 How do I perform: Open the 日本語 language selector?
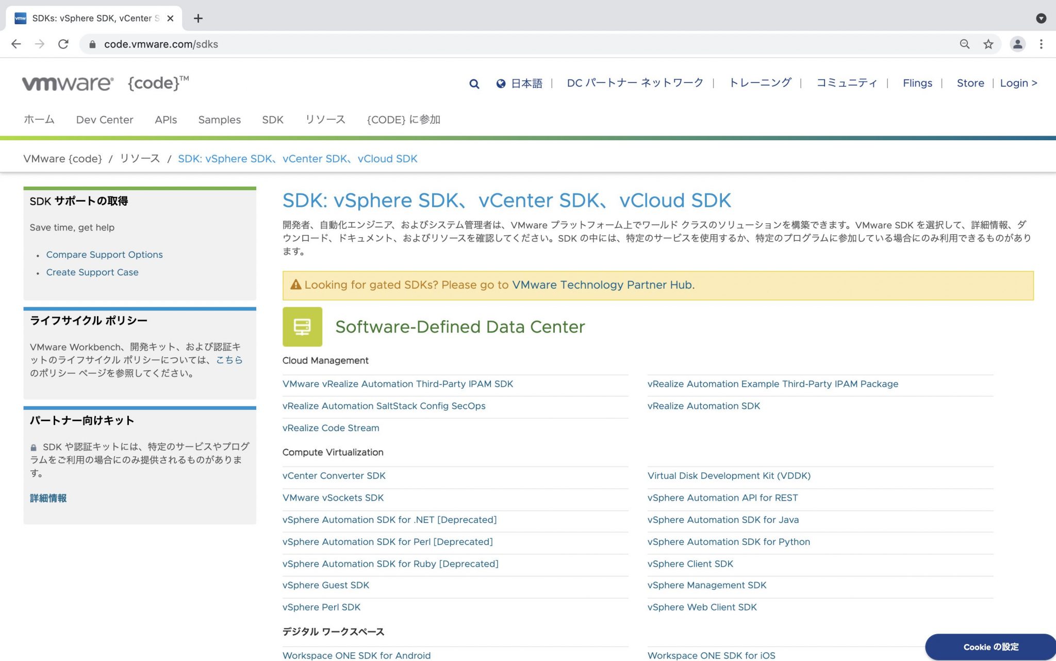pyautogui.click(x=526, y=84)
